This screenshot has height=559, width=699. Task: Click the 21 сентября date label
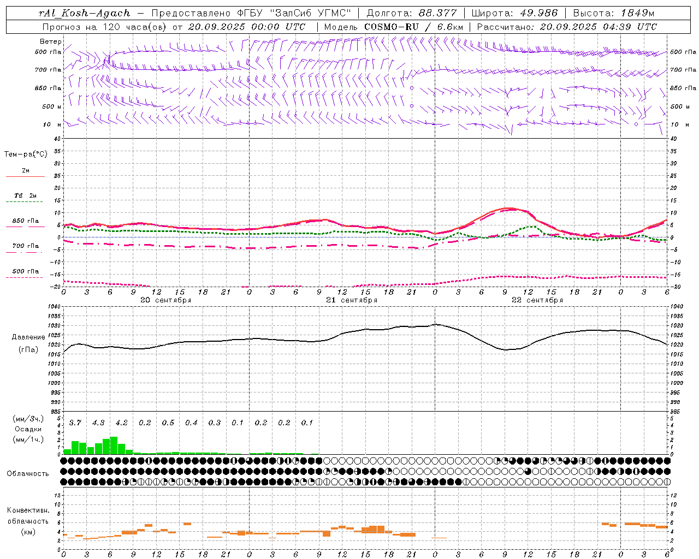click(x=351, y=300)
